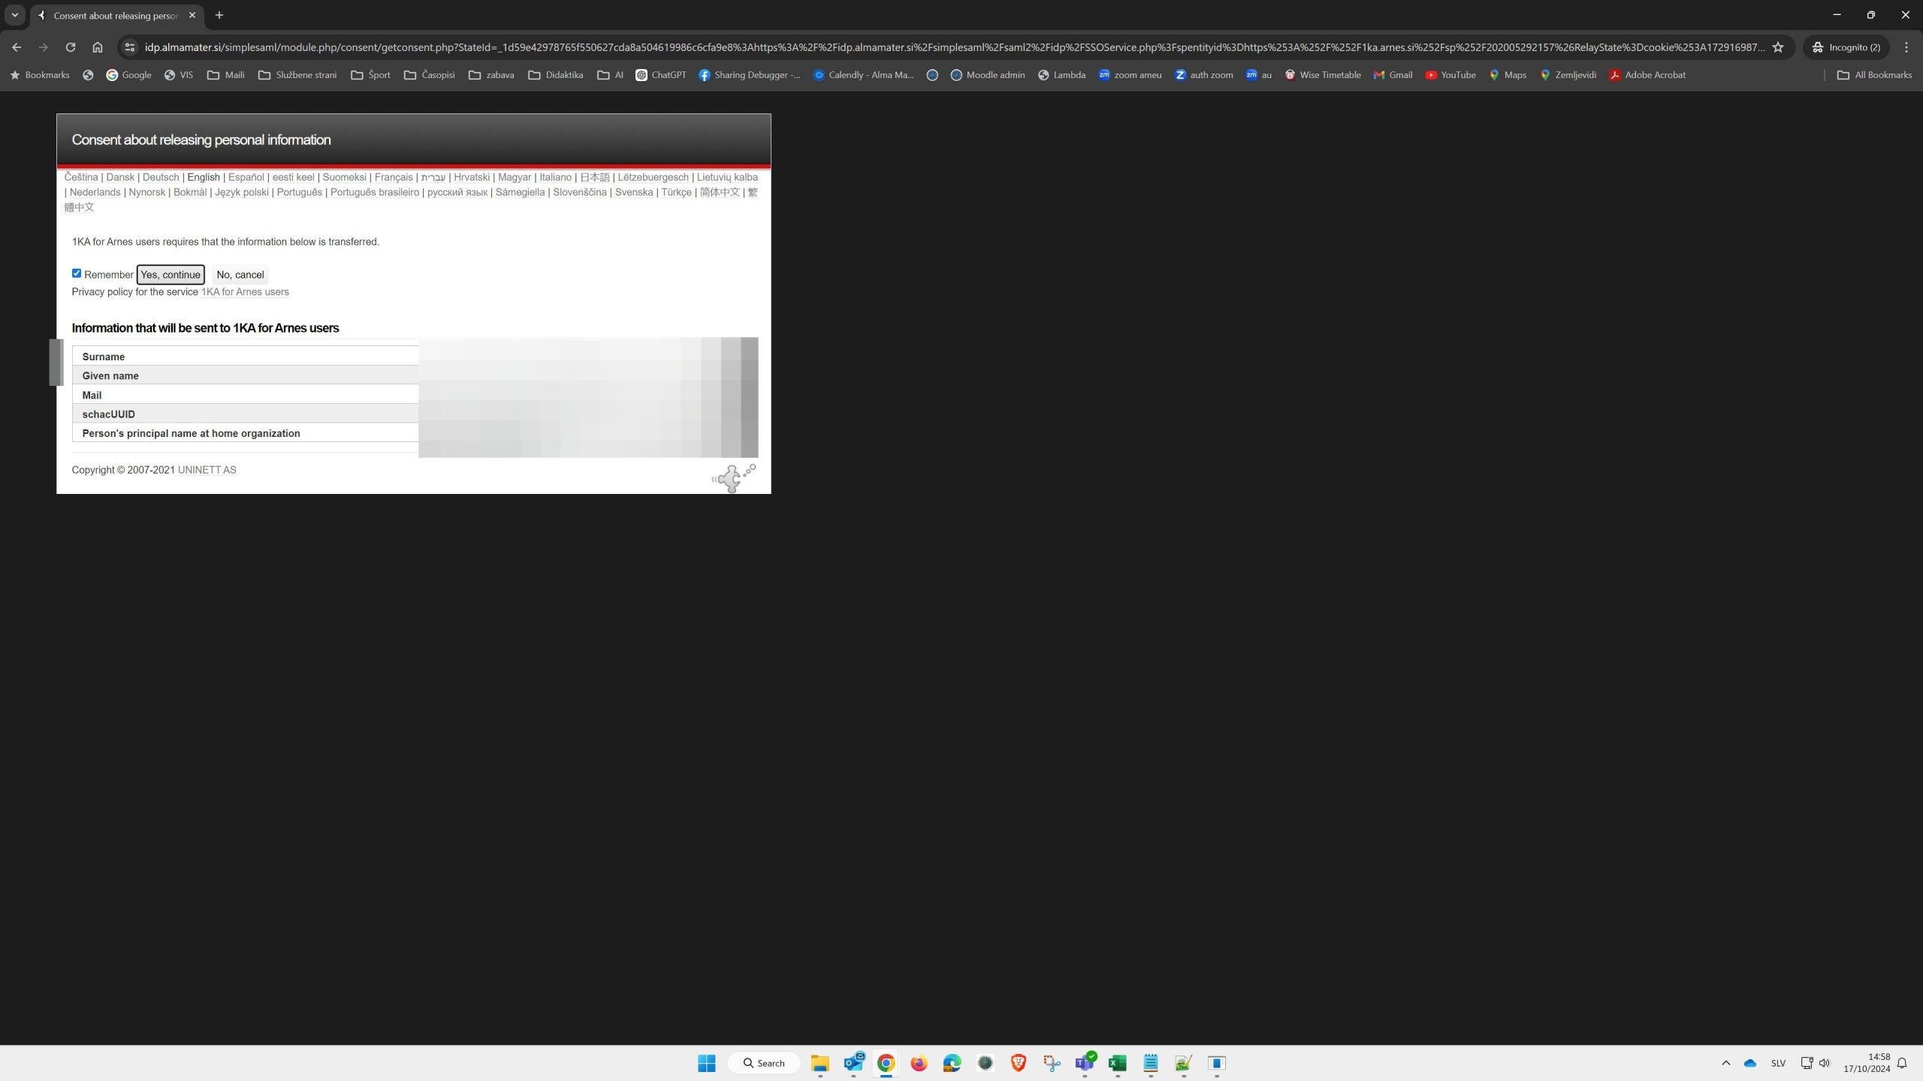Open a new browser tab
Viewport: 1923px width, 1081px height.
[219, 15]
